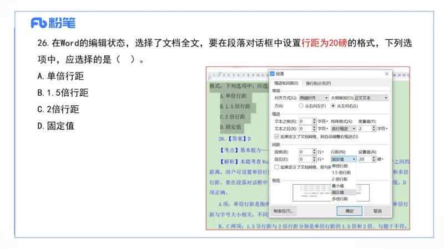Click the 度量值 spinner arrows

pos(374,129)
